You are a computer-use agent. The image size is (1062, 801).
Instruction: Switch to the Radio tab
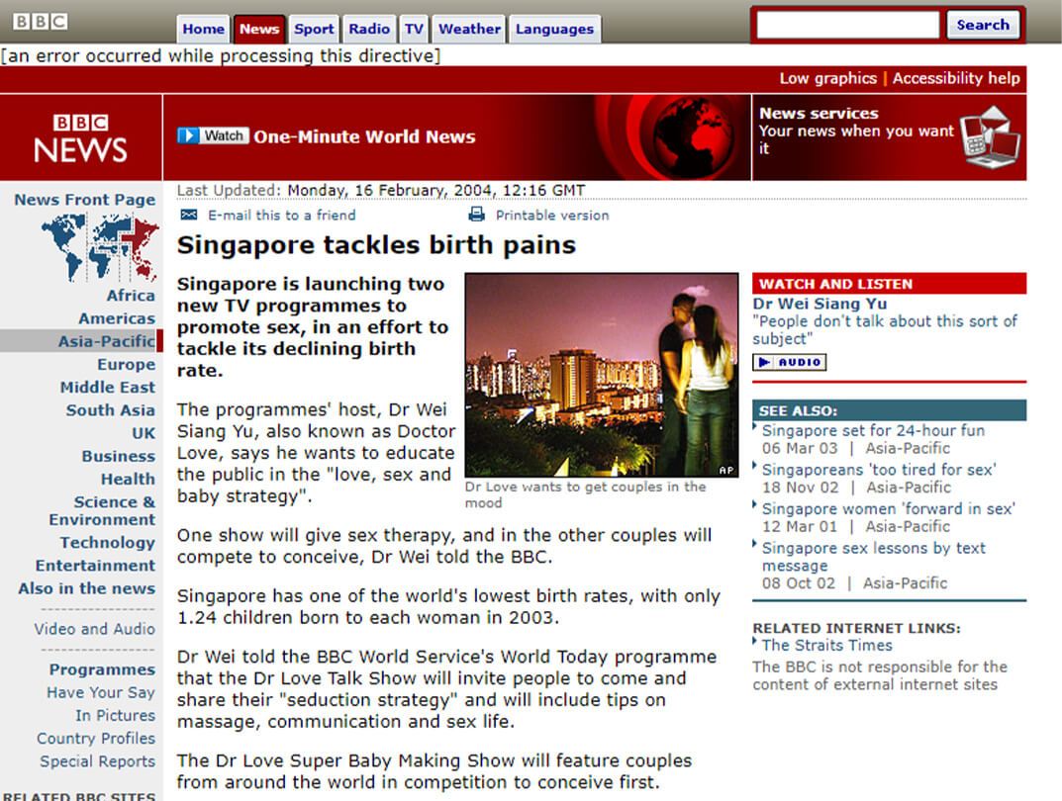[369, 29]
